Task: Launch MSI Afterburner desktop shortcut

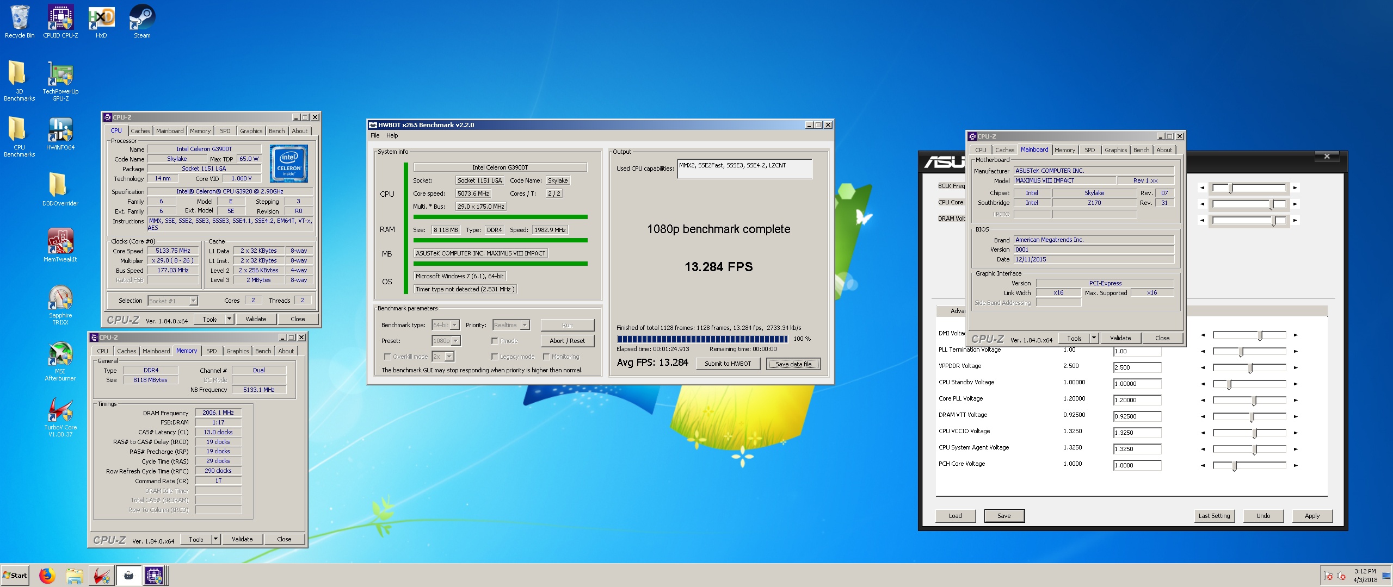Action: 60,361
